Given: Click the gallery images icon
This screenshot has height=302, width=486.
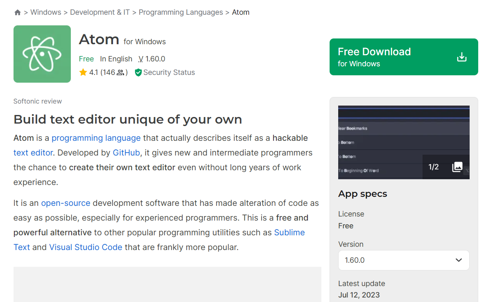Looking at the screenshot, I should pyautogui.click(x=457, y=167).
